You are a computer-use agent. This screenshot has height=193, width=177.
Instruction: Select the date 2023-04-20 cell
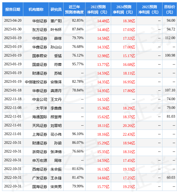(13, 20)
